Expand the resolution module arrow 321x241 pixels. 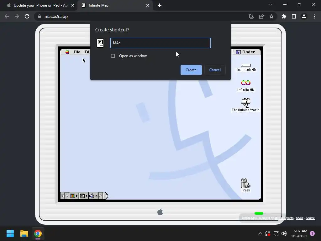pos(87,196)
